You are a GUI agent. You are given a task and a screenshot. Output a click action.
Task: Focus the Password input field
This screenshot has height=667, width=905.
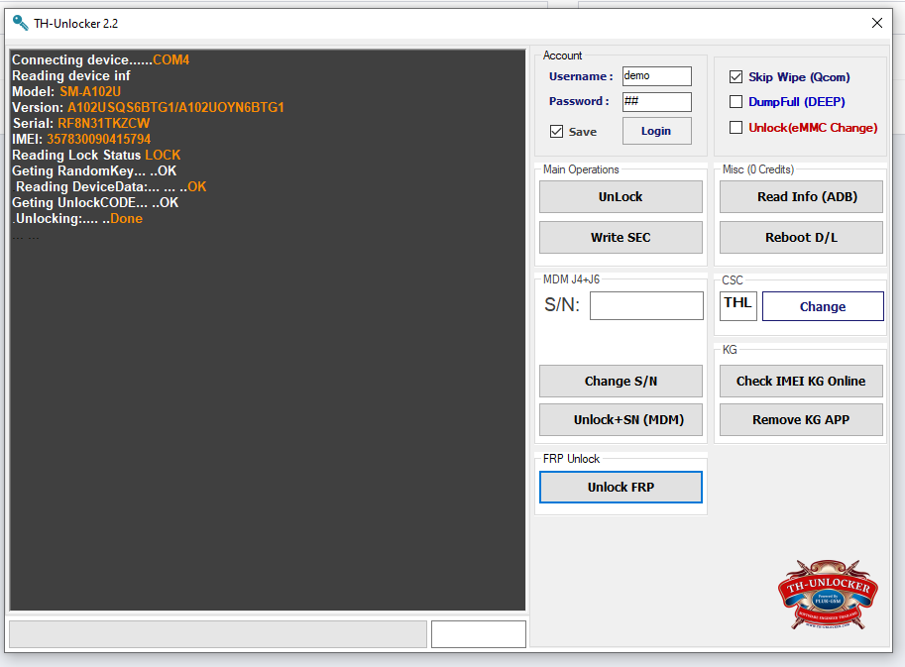[657, 101]
